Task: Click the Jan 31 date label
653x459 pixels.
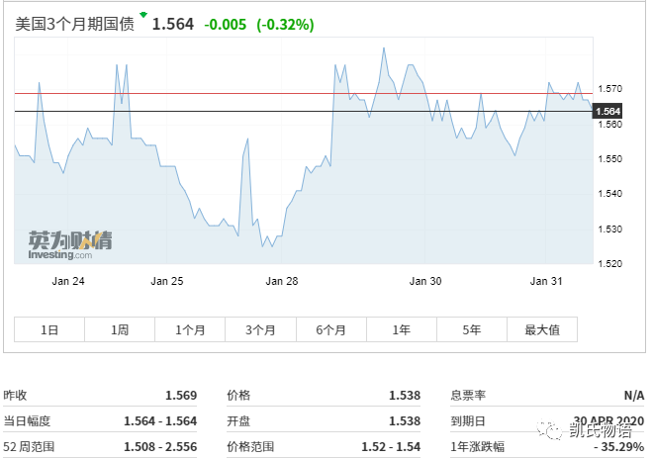Action: tap(546, 281)
